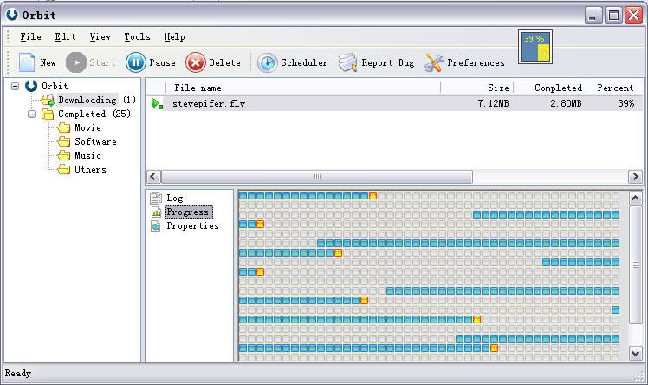
Task: Click the 39% floating download monitor
Action: coord(535,48)
